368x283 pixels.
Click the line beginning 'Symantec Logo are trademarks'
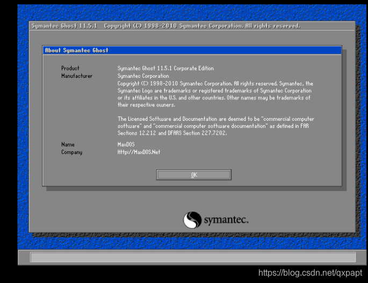pos(214,91)
